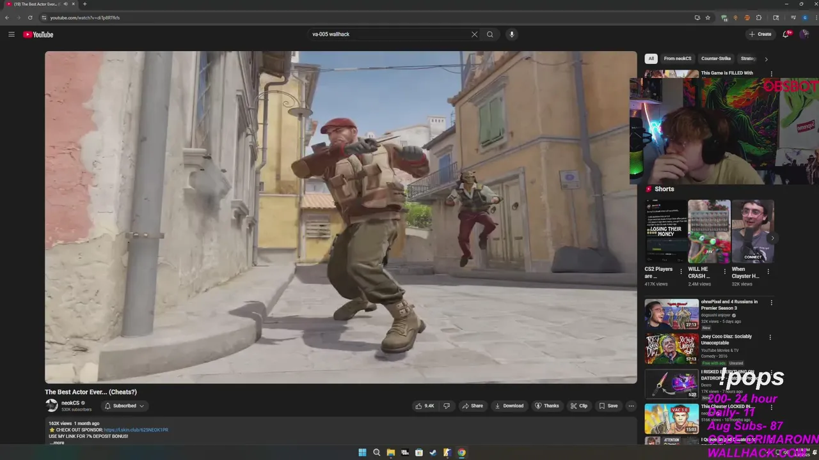Image resolution: width=819 pixels, height=460 pixels.
Task: Open the 'CS2 Players are...' short
Action: [x=665, y=232]
